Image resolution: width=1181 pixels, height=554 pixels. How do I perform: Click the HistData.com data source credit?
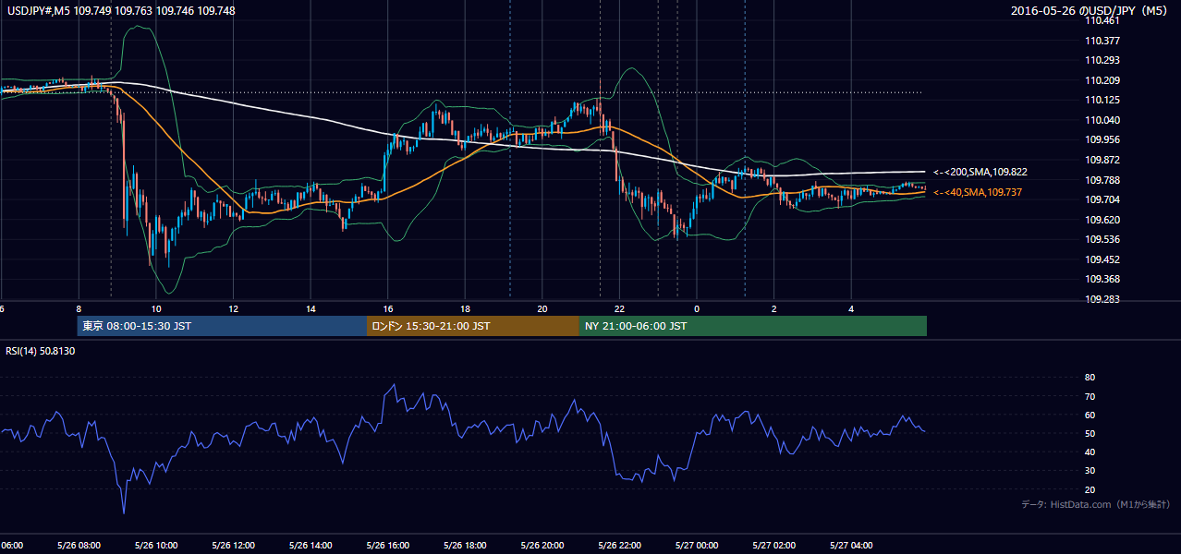[x=1096, y=504]
